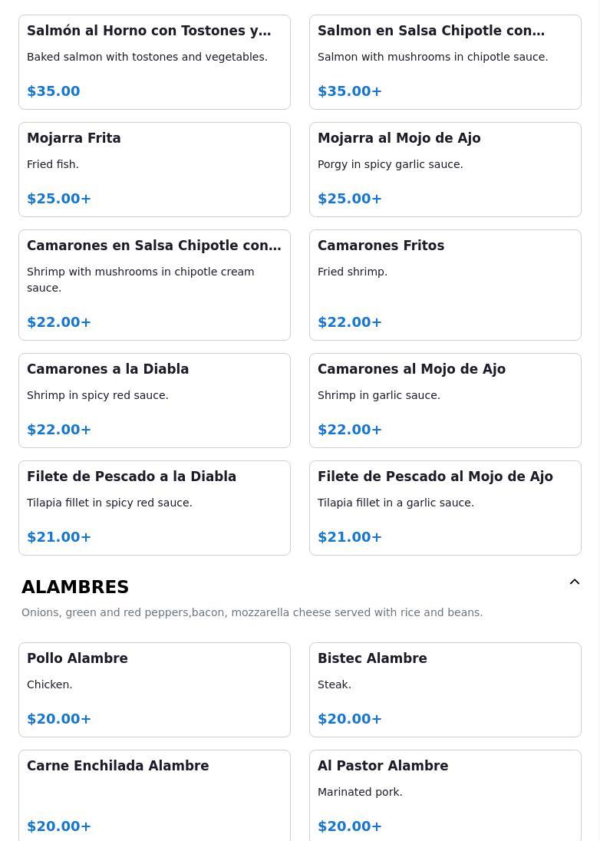Select Camarones en Salsa Chipotle card
Screen dimensions: 600x841
(x=154, y=285)
